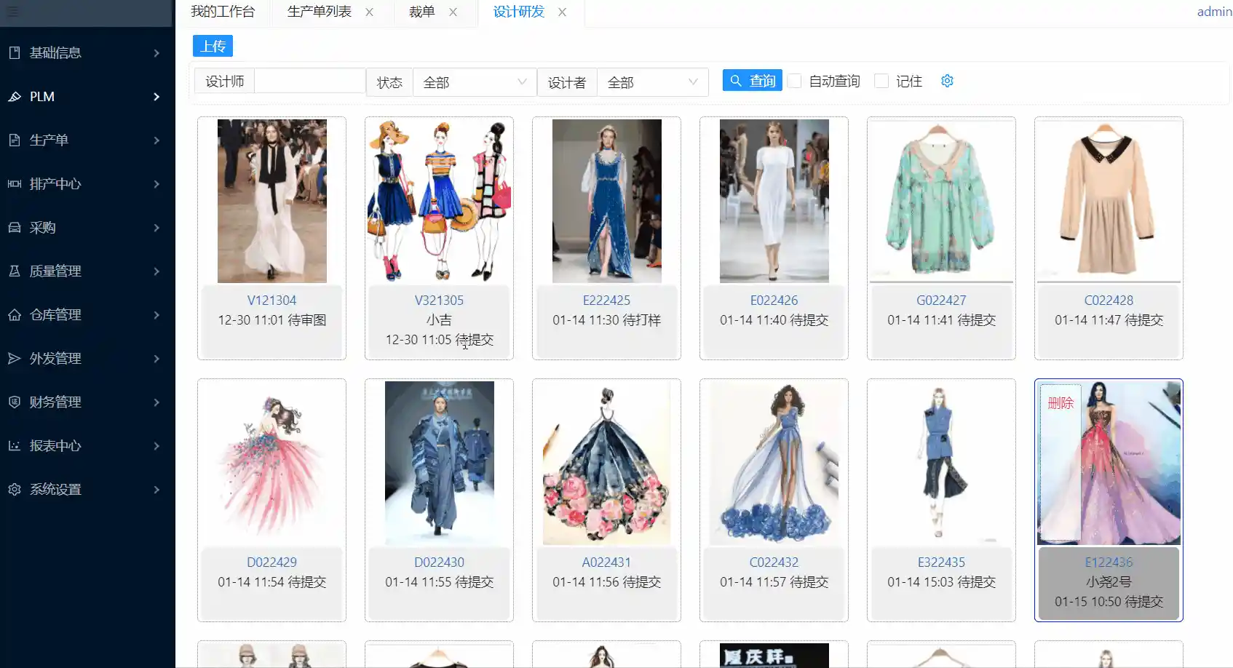Screen dimensions: 1233x668
Task: Expand the PLM menu chevron
Action: [156, 96]
